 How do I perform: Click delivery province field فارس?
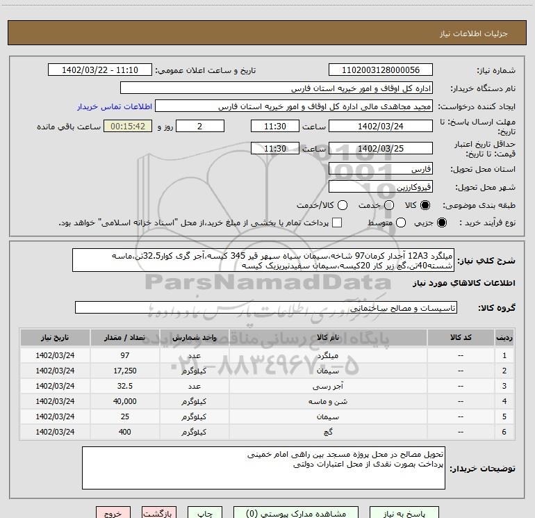381,169
